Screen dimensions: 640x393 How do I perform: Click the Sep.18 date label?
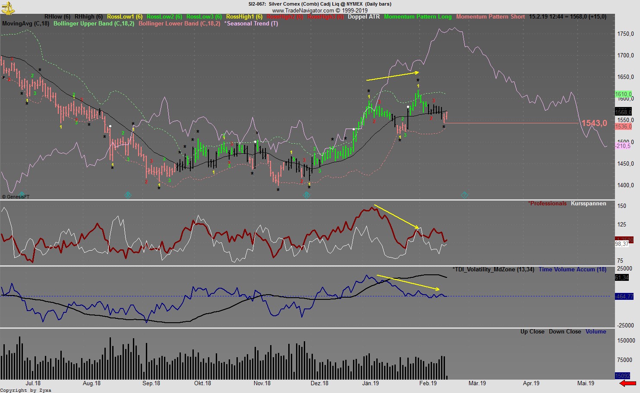pos(151,384)
